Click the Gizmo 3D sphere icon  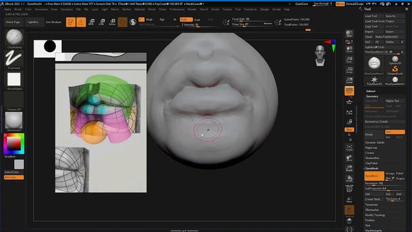(x=133, y=22)
